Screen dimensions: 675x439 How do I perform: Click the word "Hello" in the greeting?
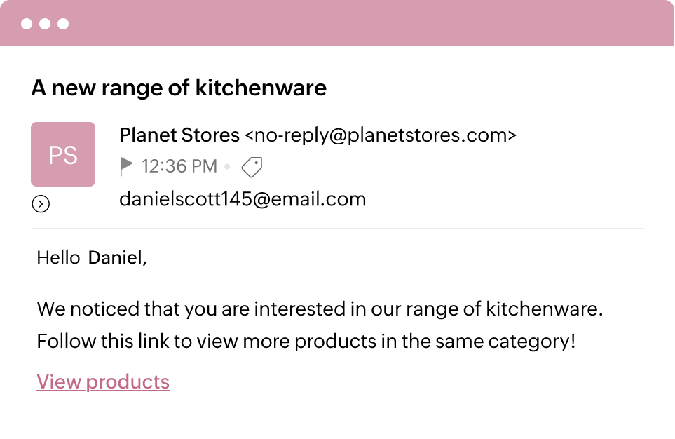pyautogui.click(x=58, y=258)
